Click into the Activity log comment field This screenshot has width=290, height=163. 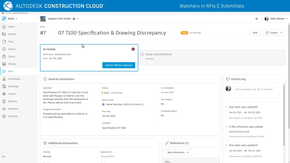pyautogui.click(x=257, y=92)
